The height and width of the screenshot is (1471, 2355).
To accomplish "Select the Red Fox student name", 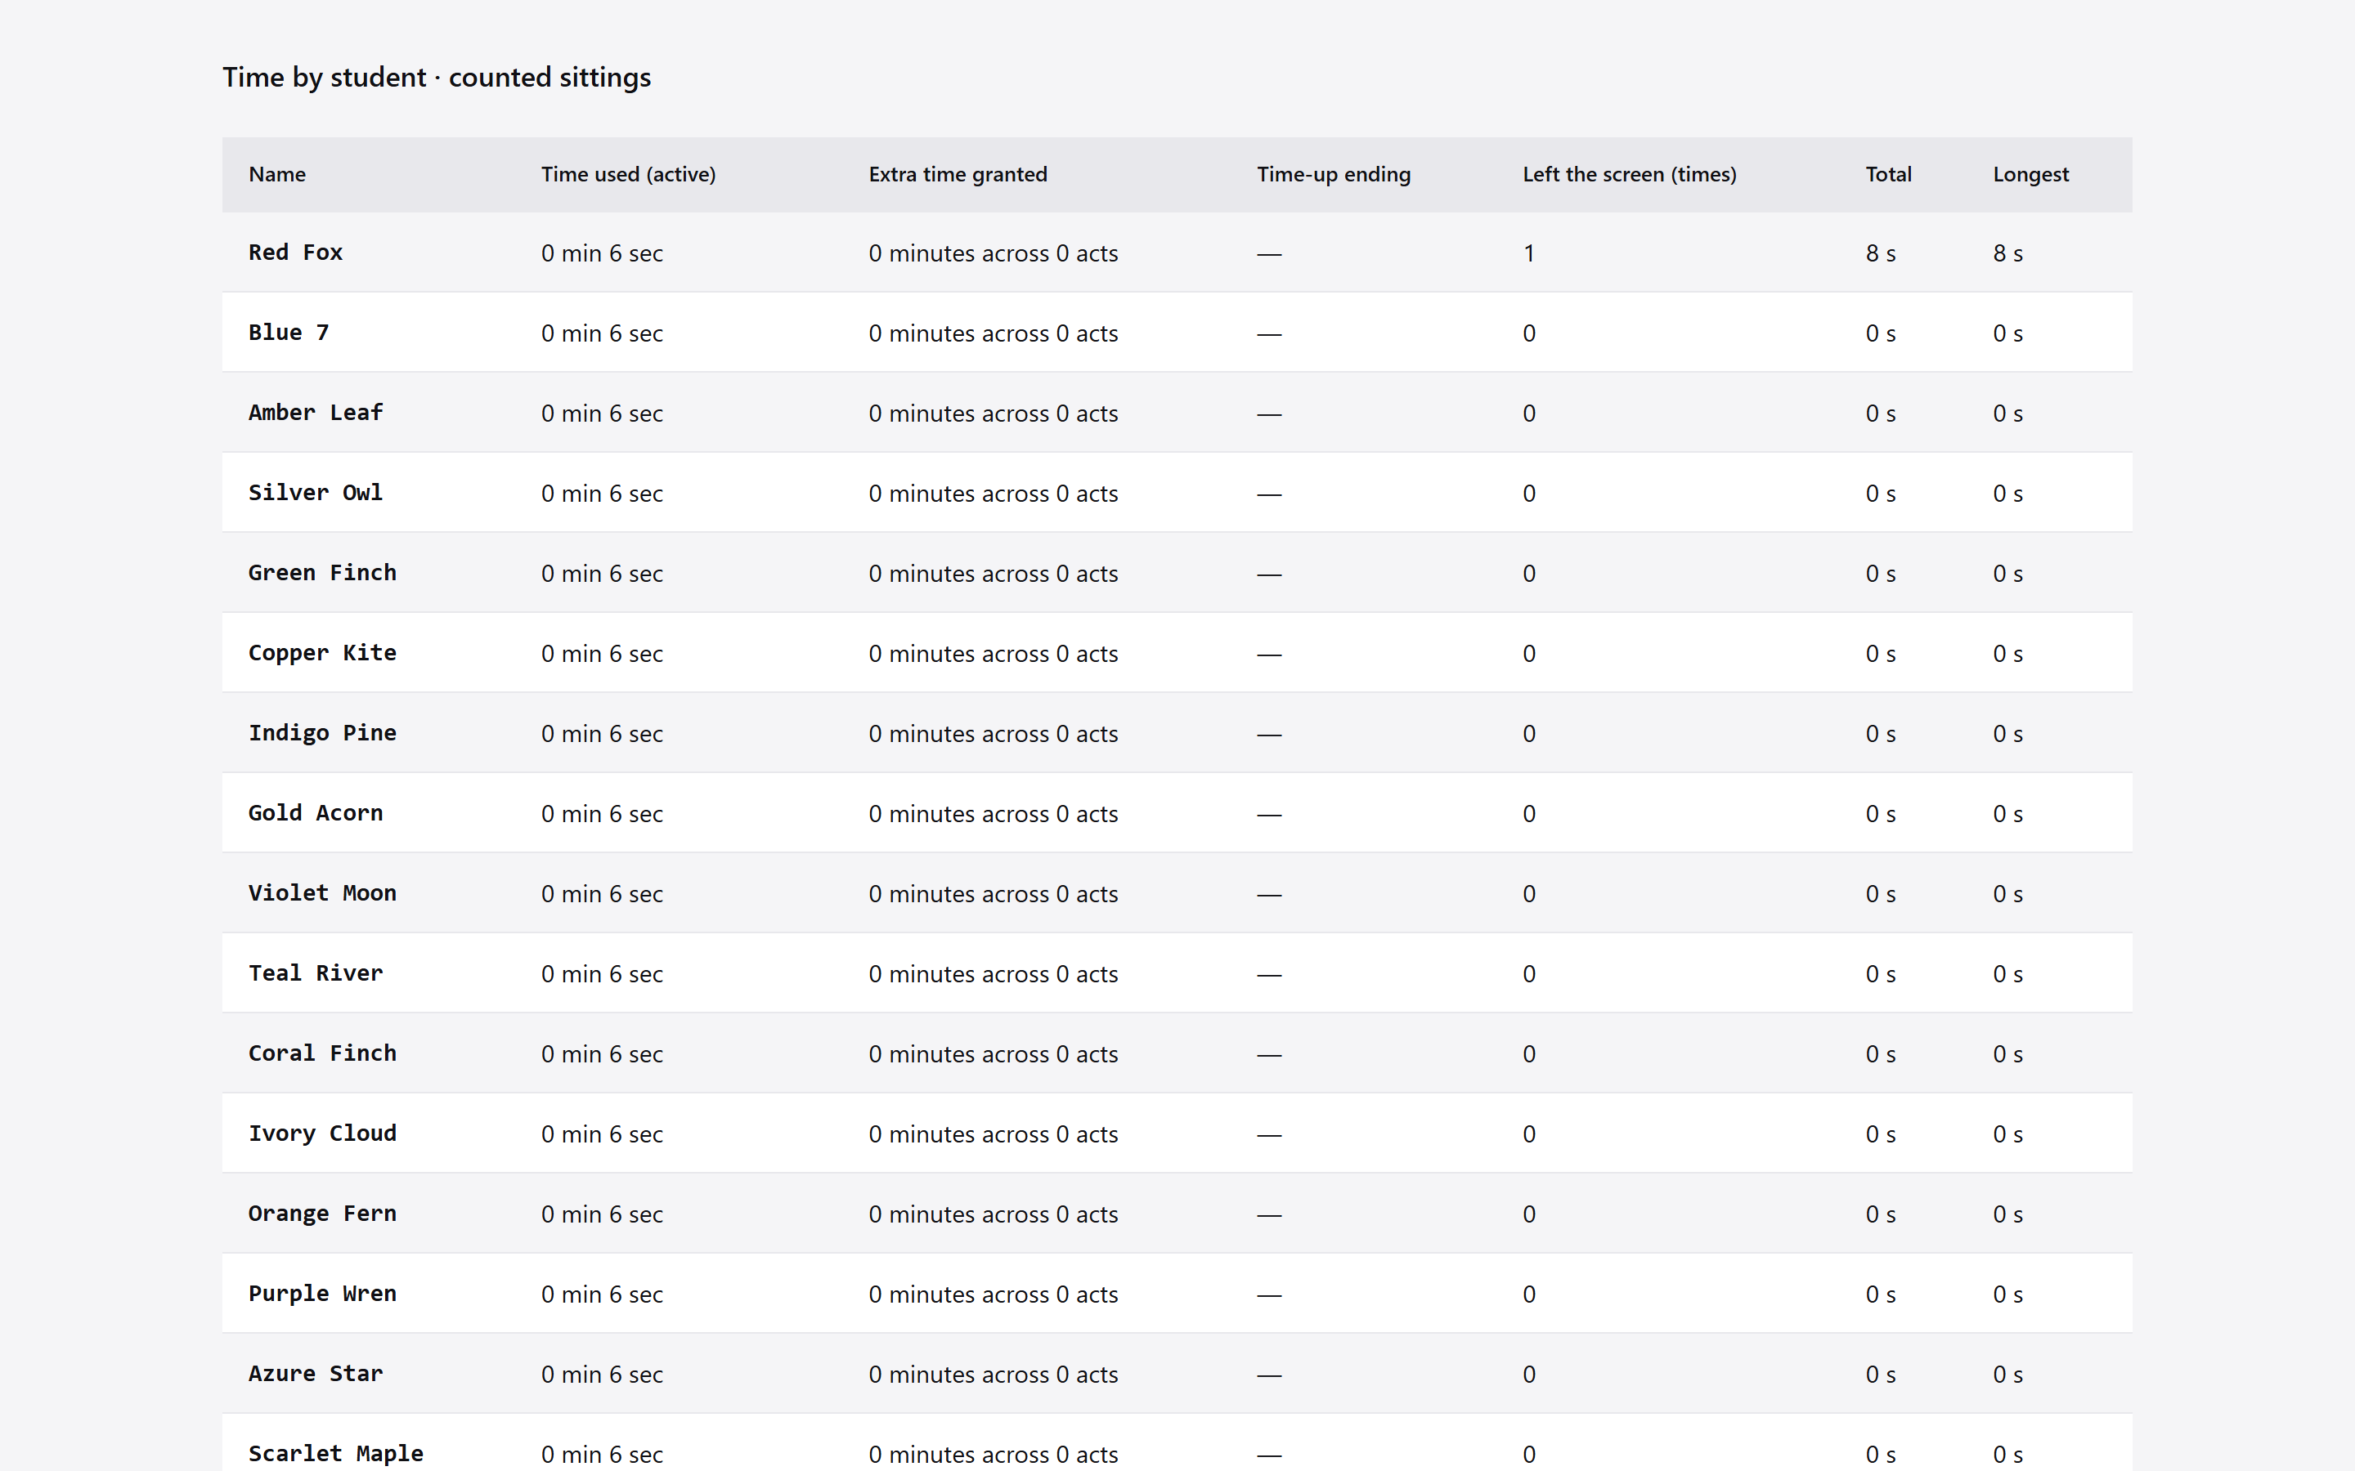I will (x=296, y=253).
